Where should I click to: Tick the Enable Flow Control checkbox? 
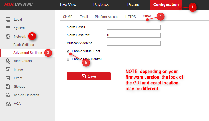point(68,59)
